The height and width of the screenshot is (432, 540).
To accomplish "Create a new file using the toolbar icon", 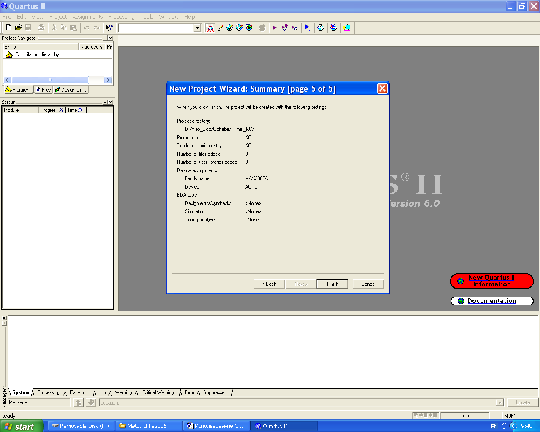I will click(x=8, y=28).
